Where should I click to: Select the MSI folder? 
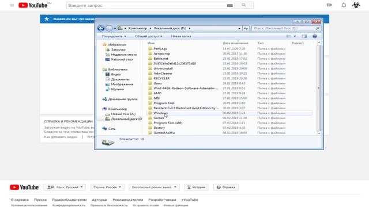point(156,98)
